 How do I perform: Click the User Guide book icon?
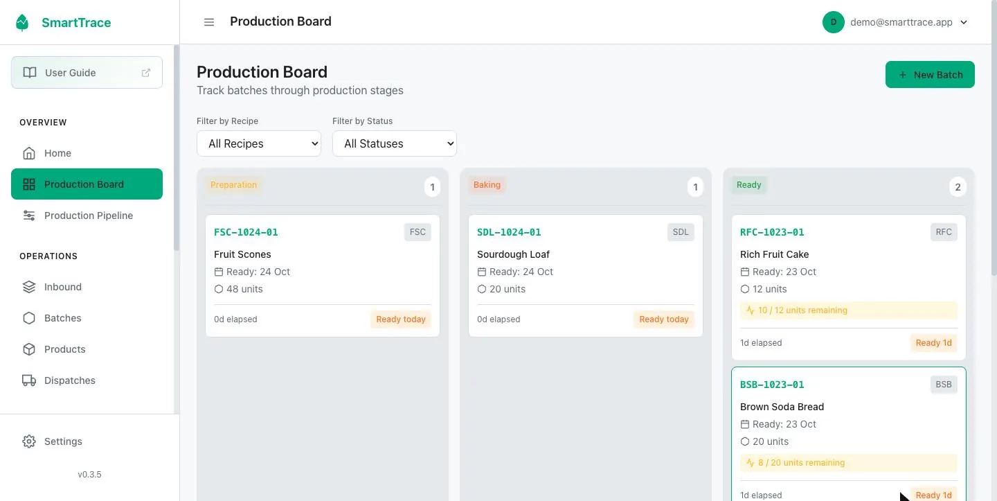click(x=30, y=73)
